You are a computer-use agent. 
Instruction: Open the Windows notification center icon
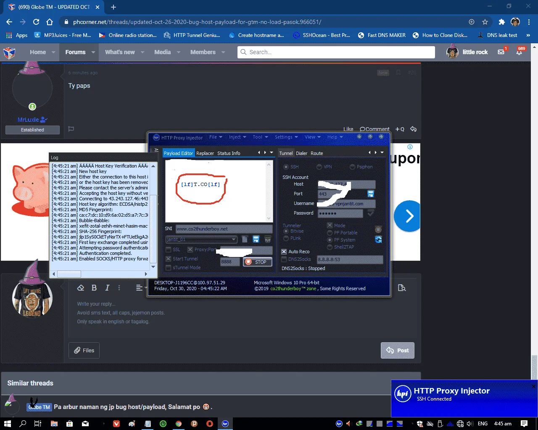[x=524, y=424]
